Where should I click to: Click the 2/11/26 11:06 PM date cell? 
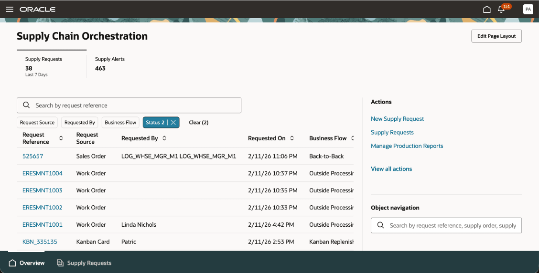[x=272, y=156]
